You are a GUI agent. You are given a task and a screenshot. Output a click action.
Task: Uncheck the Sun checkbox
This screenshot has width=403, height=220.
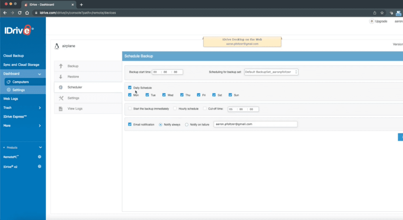tap(230, 95)
